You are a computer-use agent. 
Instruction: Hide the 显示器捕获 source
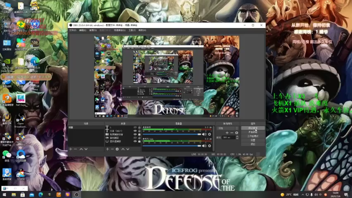tap(135, 141)
